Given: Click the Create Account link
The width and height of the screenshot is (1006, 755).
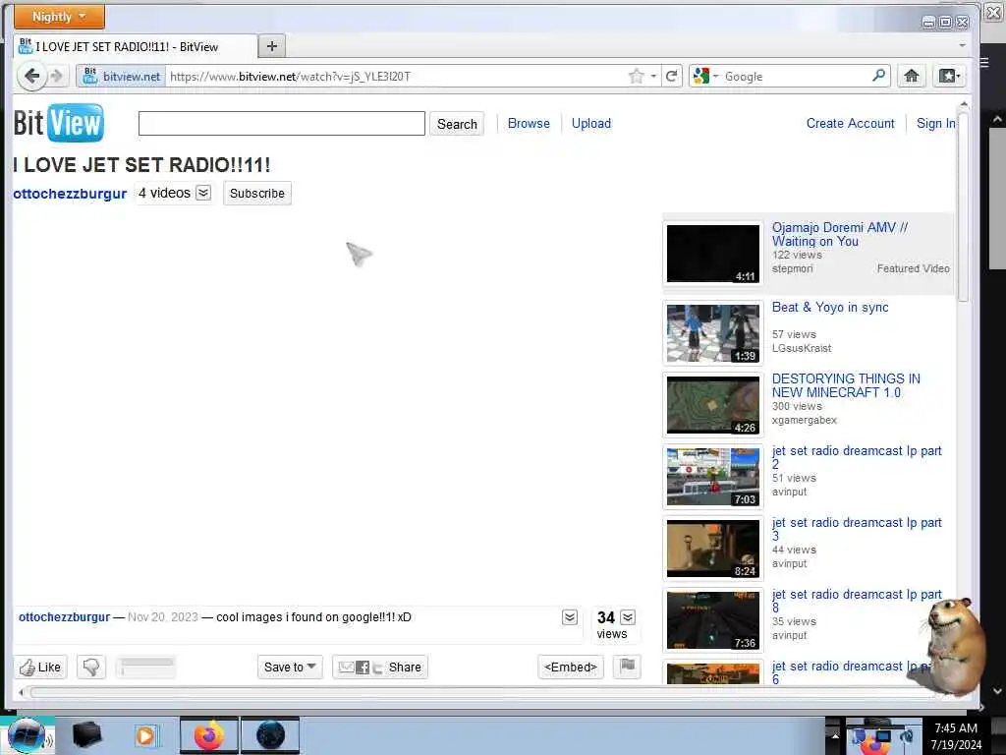Looking at the screenshot, I should tap(850, 123).
